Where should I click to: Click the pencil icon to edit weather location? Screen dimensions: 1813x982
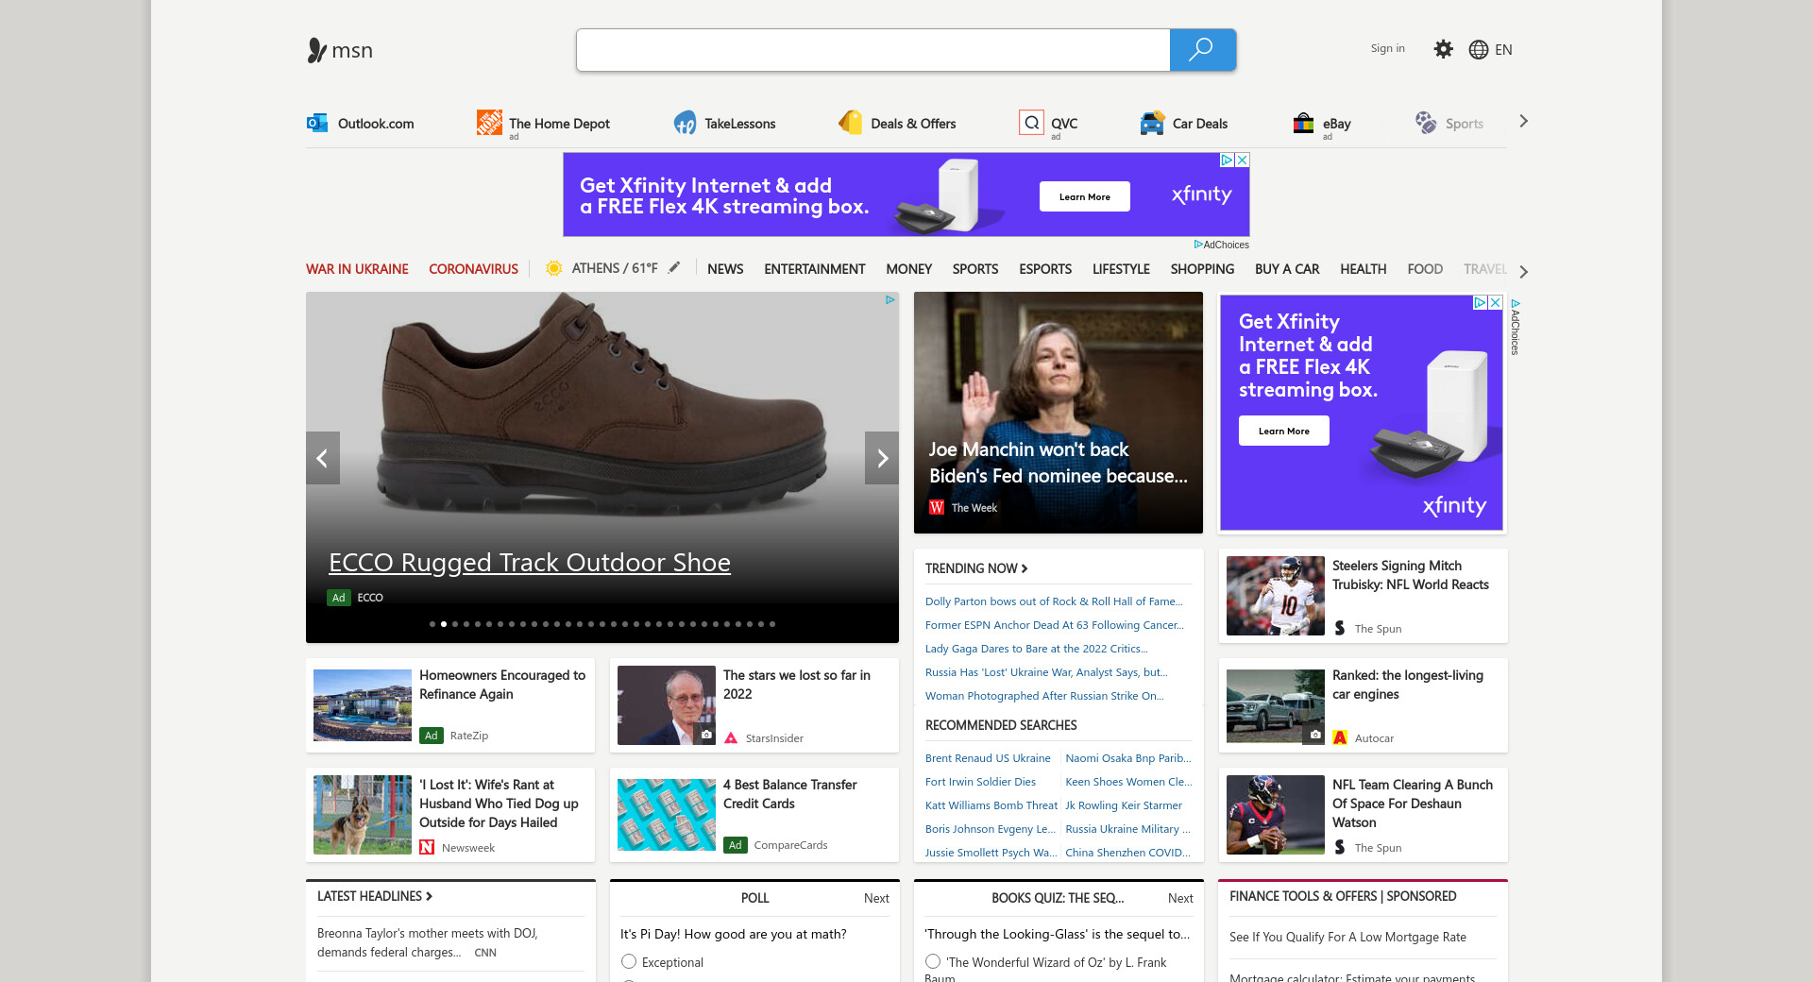tap(674, 268)
